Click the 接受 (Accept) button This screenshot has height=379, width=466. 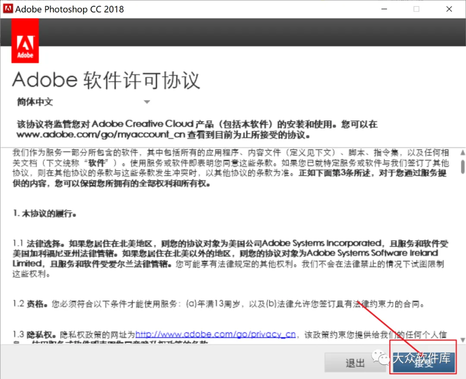pyautogui.click(x=424, y=362)
